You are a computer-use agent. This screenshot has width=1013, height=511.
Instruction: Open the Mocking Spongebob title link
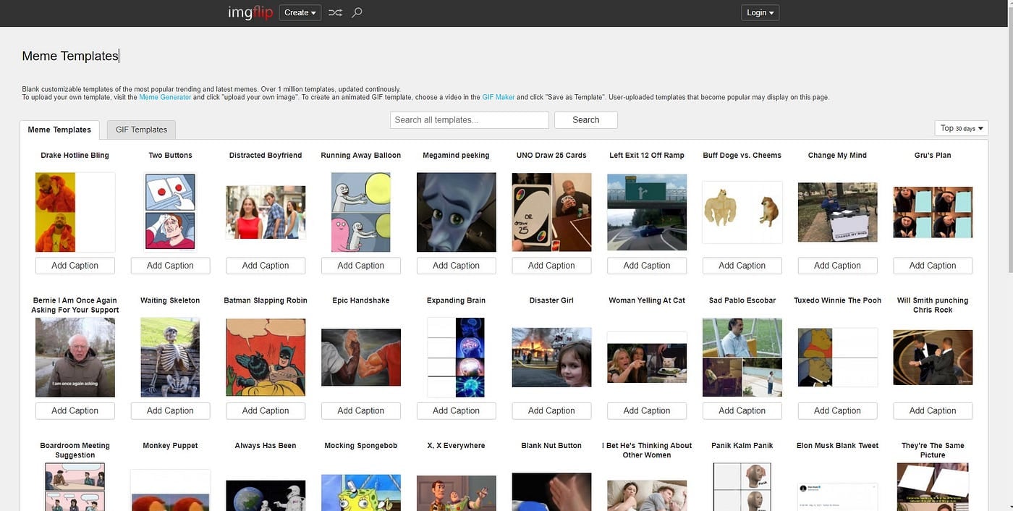click(361, 446)
